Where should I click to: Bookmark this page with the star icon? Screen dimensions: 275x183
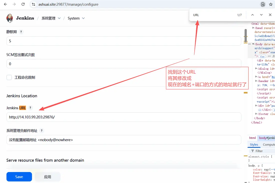[271, 4]
